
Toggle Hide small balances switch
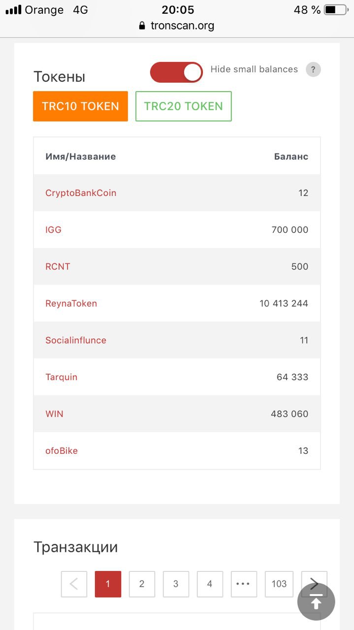click(176, 72)
